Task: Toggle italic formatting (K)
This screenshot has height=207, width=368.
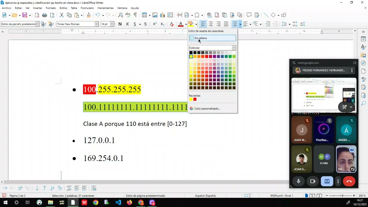Action: [127, 24]
